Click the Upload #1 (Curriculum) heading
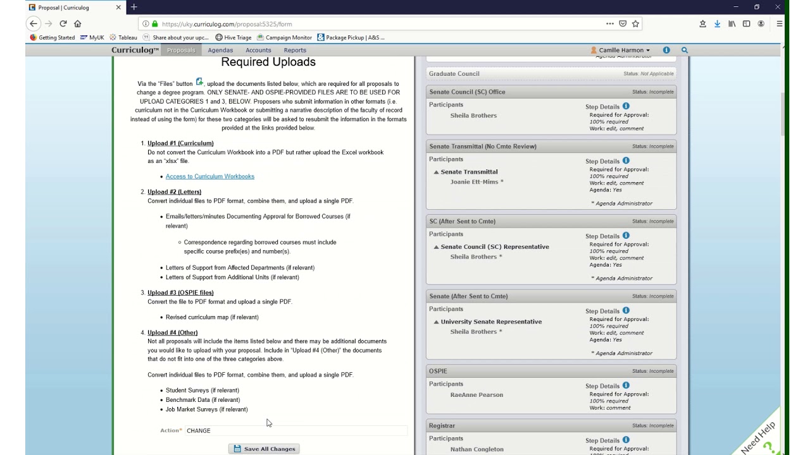810x455 pixels. (180, 143)
